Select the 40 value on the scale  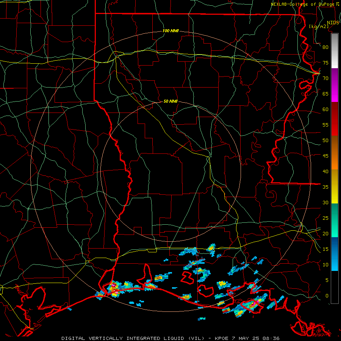325,171
